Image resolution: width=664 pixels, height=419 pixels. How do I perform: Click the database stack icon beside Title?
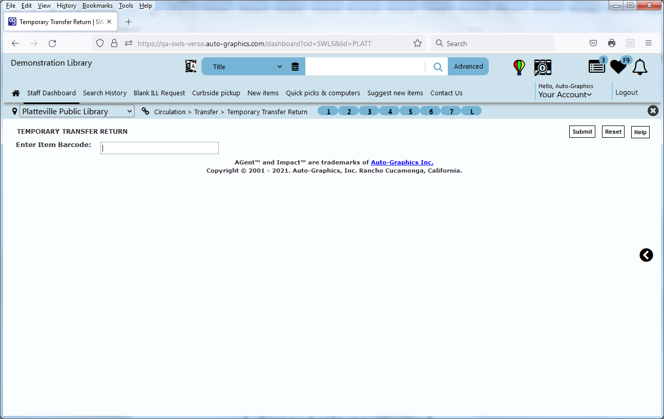coord(295,67)
